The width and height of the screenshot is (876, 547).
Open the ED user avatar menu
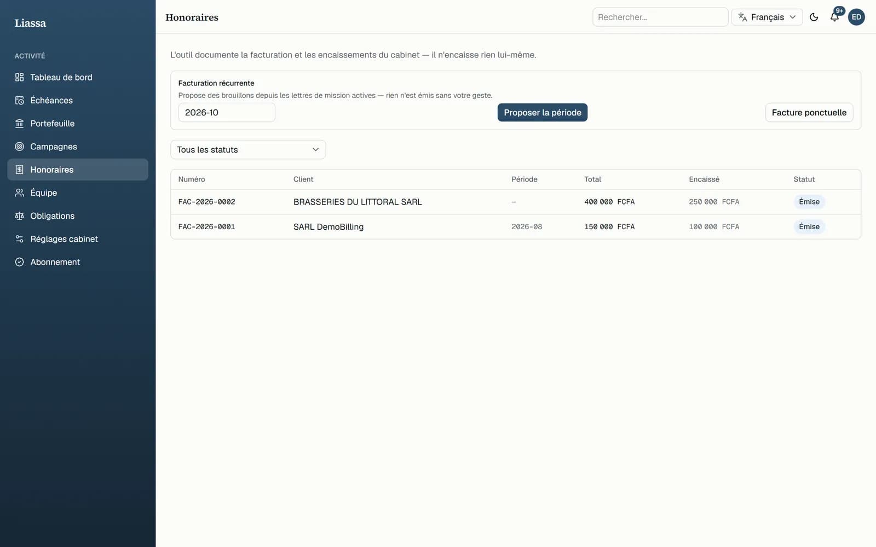[x=856, y=17]
